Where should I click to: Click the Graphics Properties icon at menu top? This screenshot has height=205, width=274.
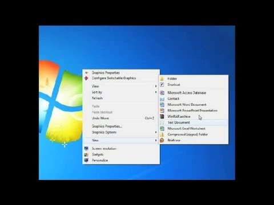(x=87, y=72)
